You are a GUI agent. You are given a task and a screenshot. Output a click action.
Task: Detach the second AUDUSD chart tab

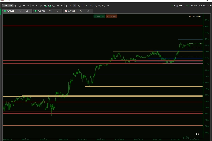[x=58, y=11]
